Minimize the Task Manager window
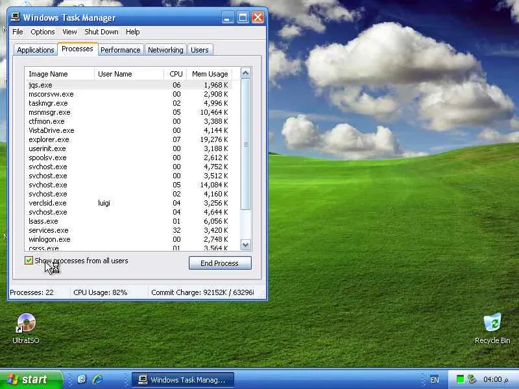Viewport: 519px width, 389px height. 227,18
